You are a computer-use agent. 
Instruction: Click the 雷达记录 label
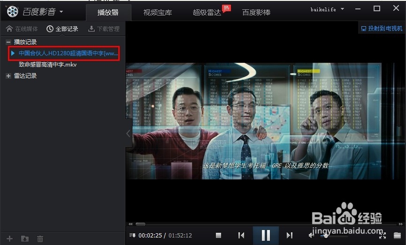pos(25,76)
